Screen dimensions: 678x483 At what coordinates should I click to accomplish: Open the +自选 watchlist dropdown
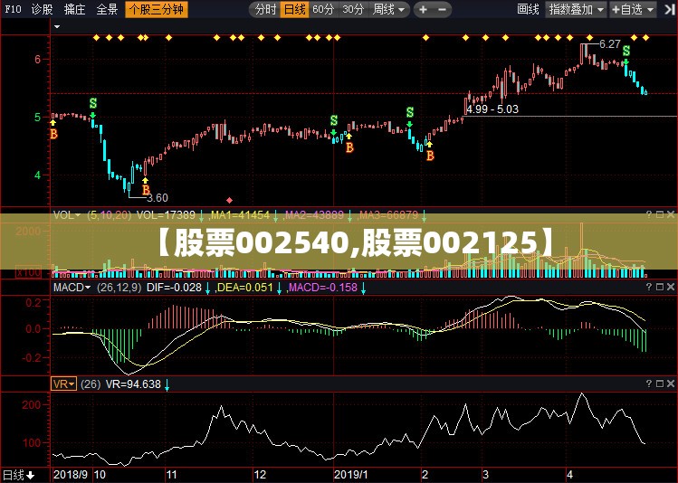632,9
